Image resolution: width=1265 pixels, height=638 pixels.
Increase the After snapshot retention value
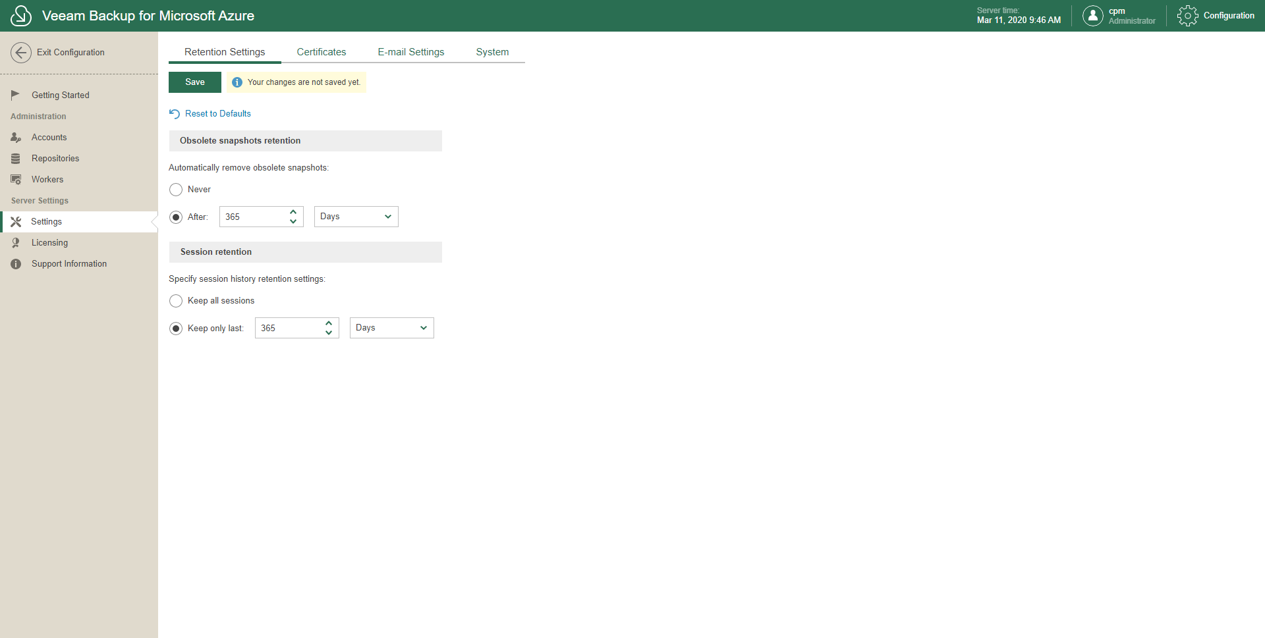pos(293,212)
